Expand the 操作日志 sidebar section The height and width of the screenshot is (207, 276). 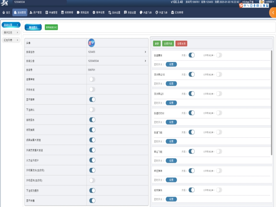tap(11, 32)
